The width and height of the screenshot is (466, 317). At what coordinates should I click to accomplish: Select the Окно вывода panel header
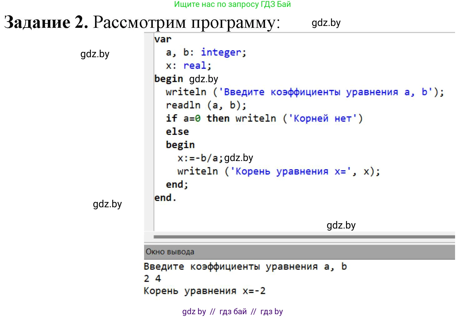169,251
